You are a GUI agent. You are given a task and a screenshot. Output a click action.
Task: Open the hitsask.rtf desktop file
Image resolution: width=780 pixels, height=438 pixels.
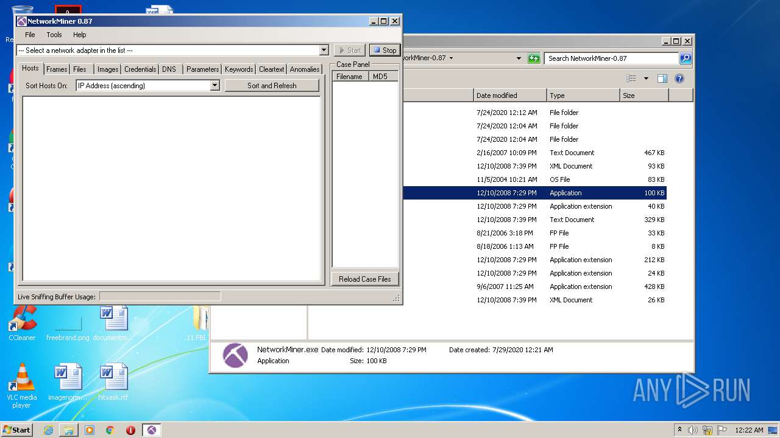[113, 382]
